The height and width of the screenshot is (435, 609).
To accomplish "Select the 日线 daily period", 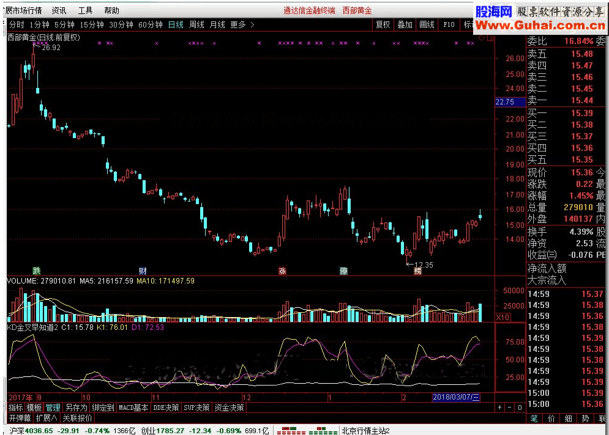I will (176, 25).
